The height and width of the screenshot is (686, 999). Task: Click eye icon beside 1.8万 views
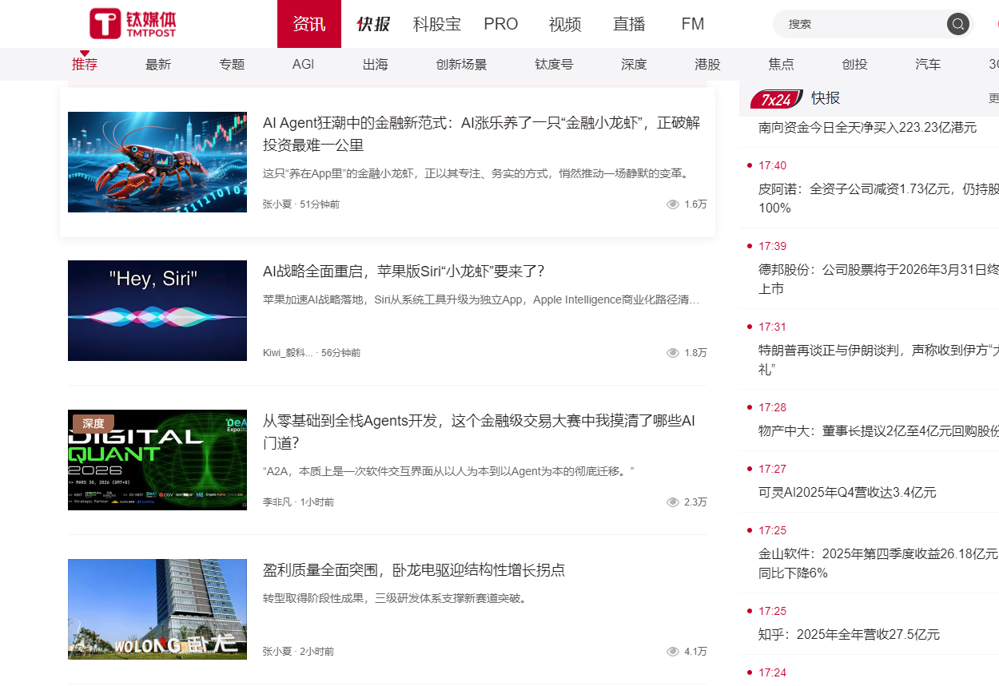(673, 353)
